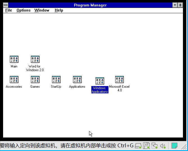The height and width of the screenshot is (151, 188).
Task: Open the Help menu
Action: (59, 10)
